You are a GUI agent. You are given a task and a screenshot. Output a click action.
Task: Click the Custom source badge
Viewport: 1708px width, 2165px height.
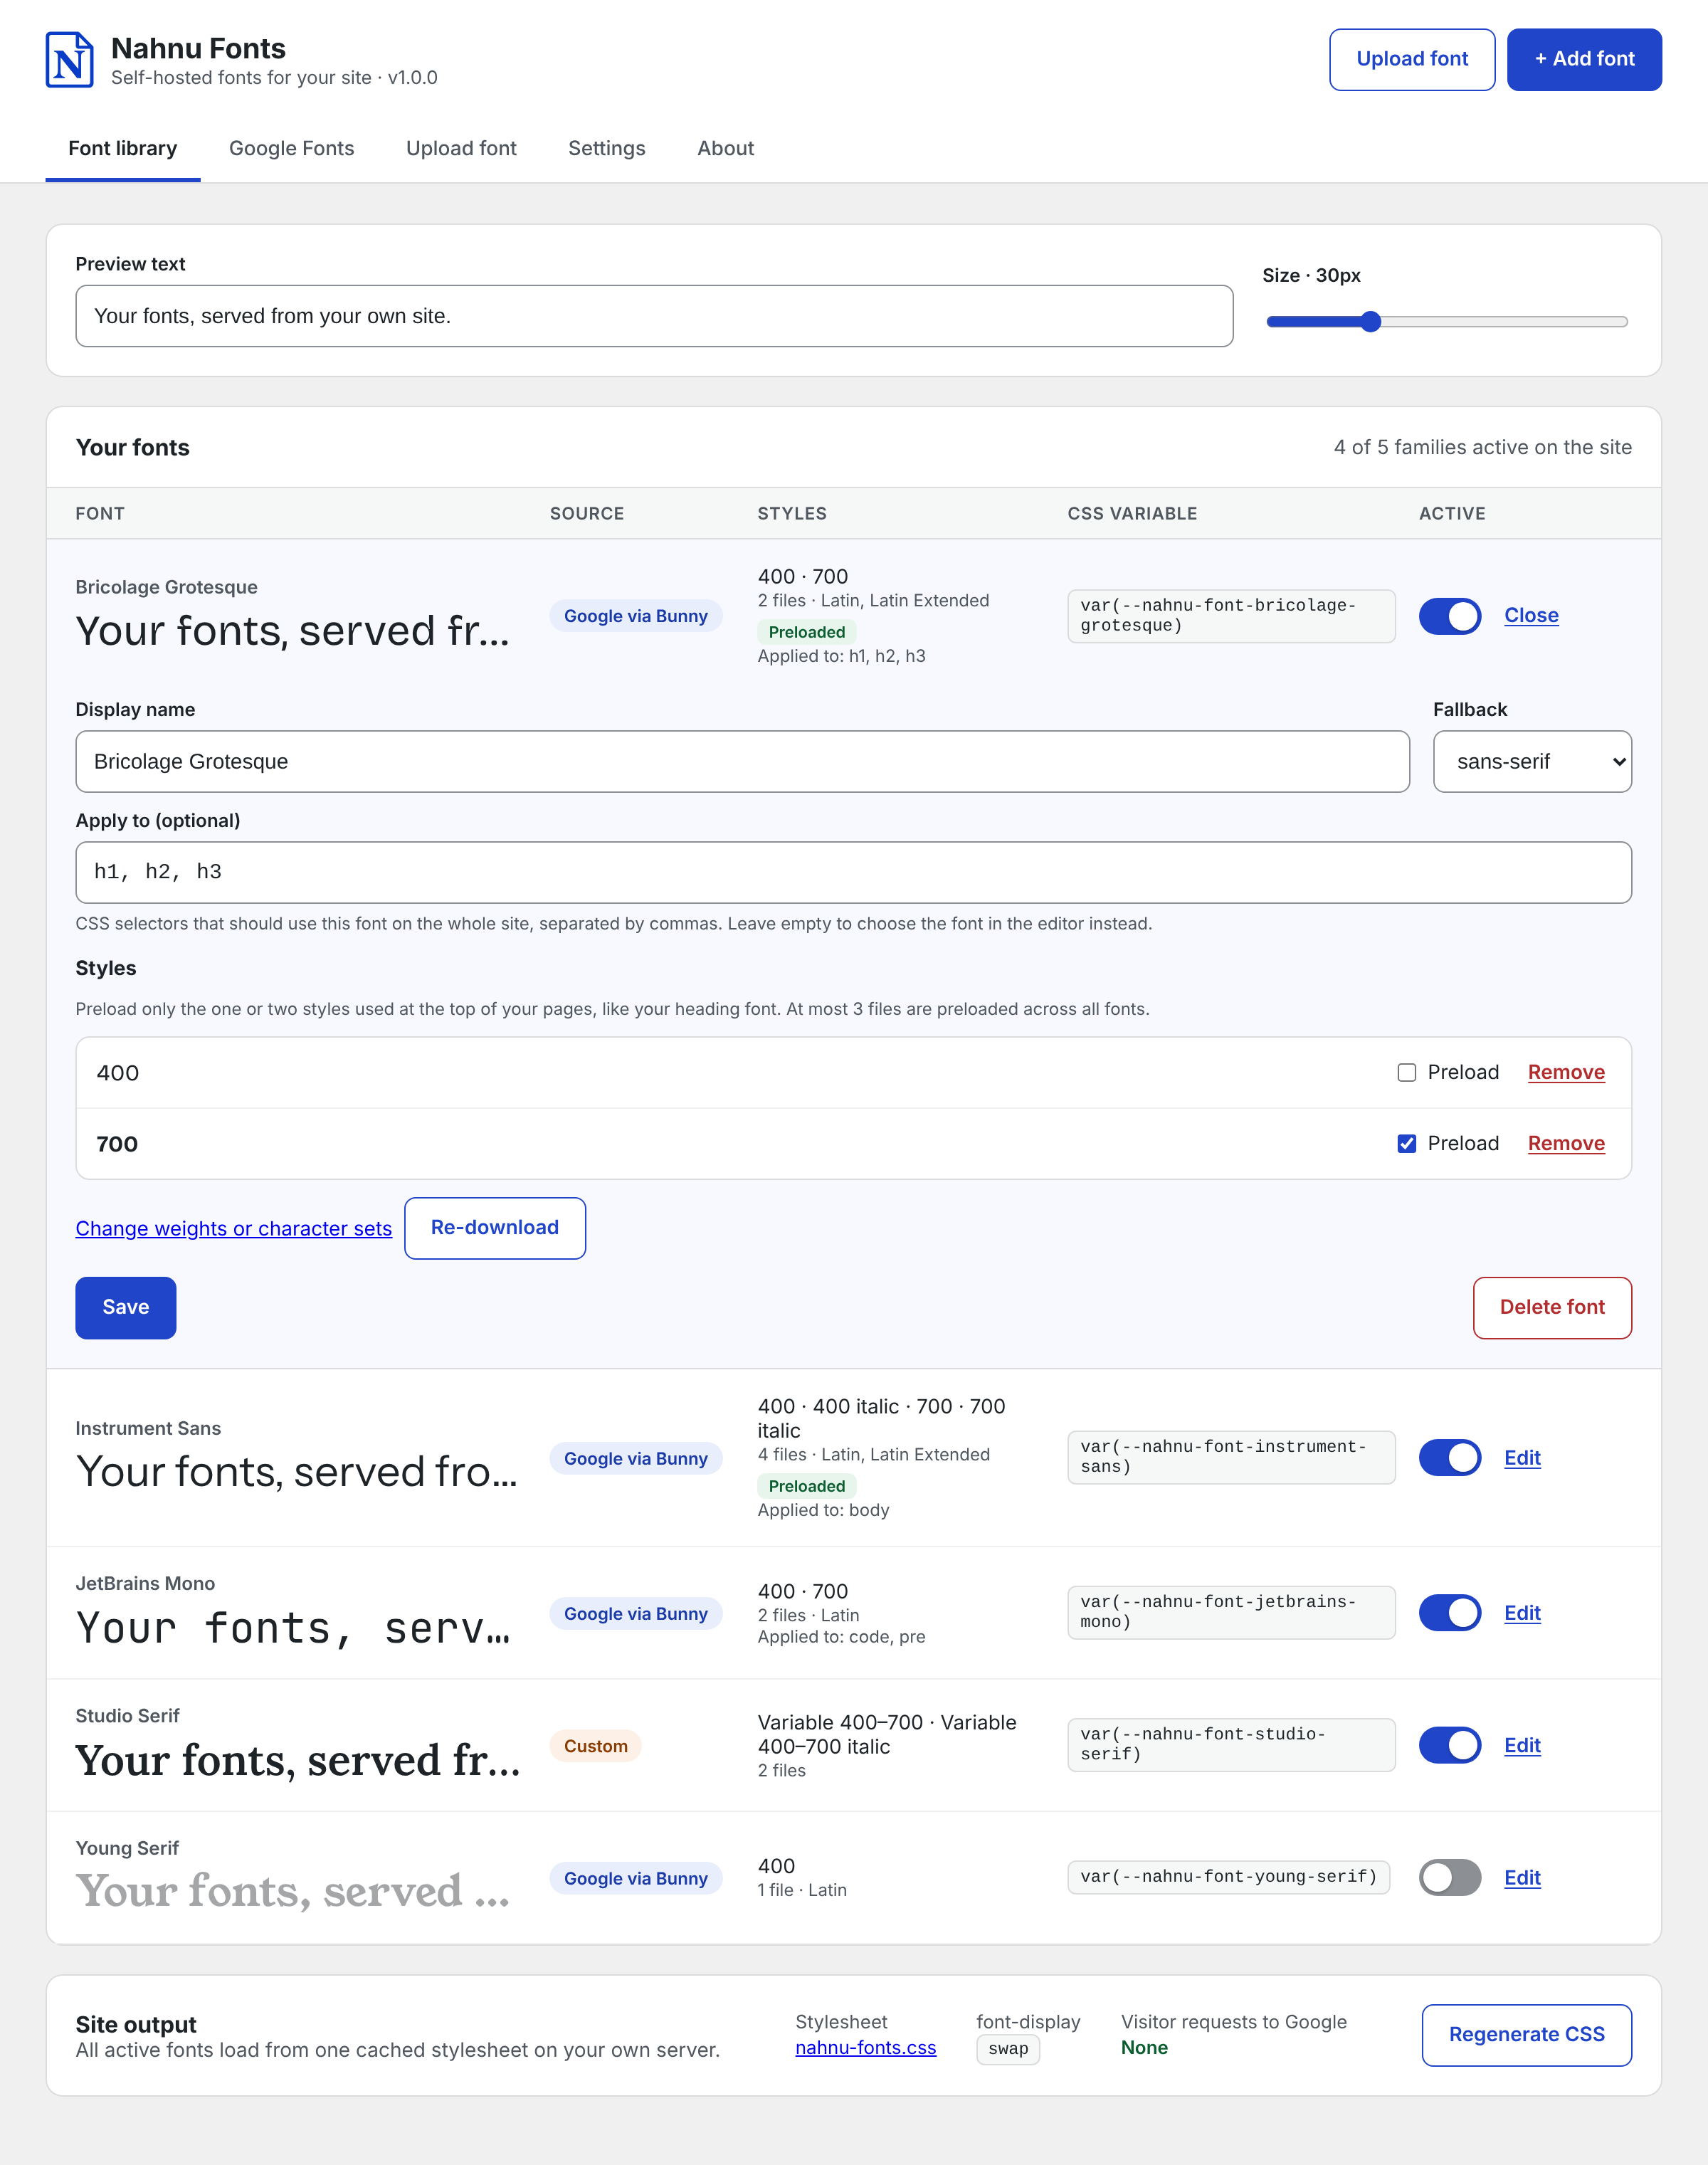pos(595,1746)
